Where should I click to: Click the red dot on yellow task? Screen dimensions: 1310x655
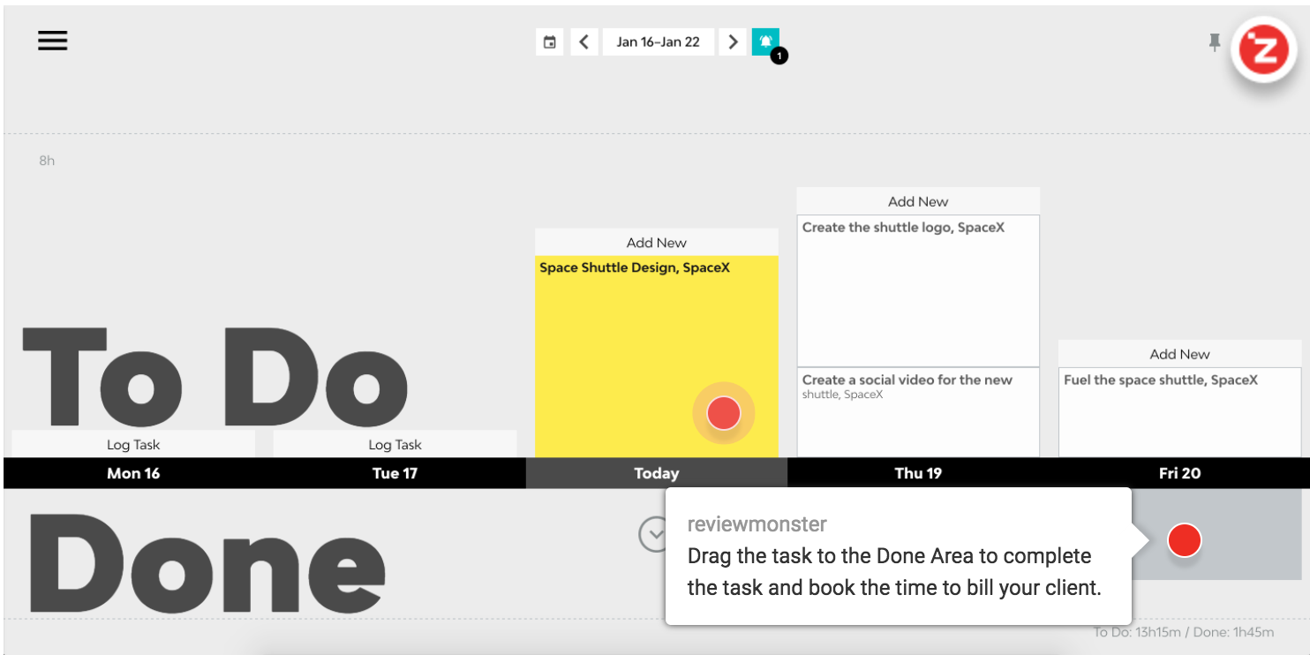coord(723,413)
